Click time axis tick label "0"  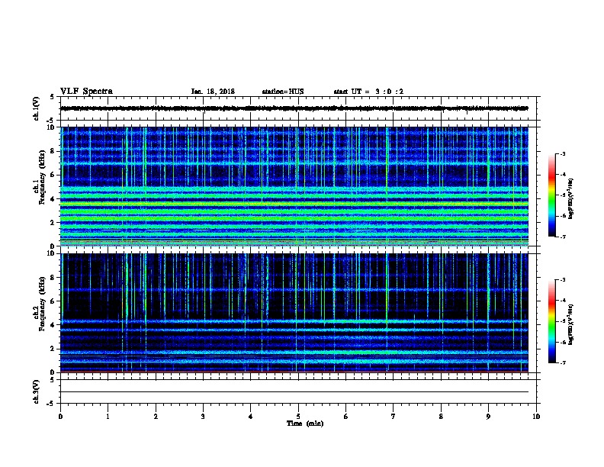point(60,417)
